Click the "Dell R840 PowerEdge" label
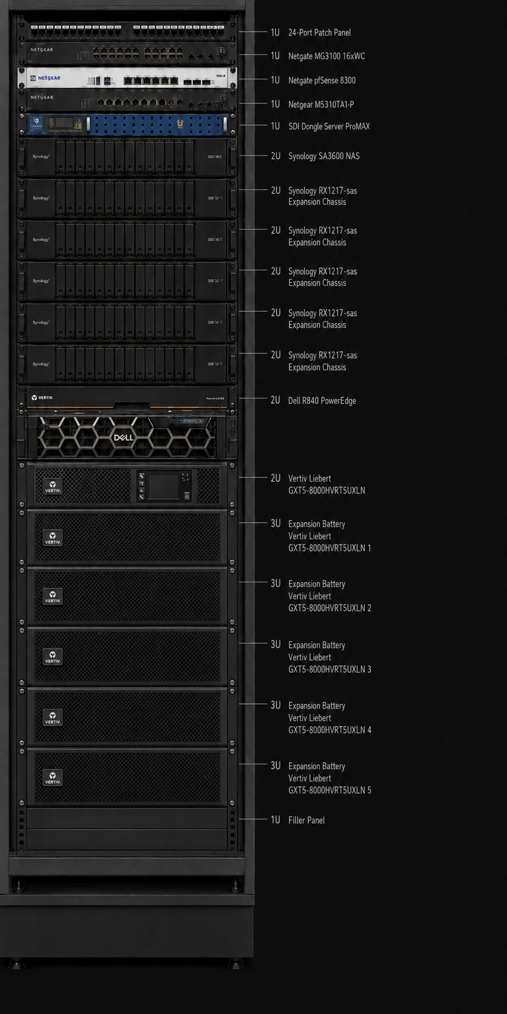The height and width of the screenshot is (1014, 507). tap(322, 401)
